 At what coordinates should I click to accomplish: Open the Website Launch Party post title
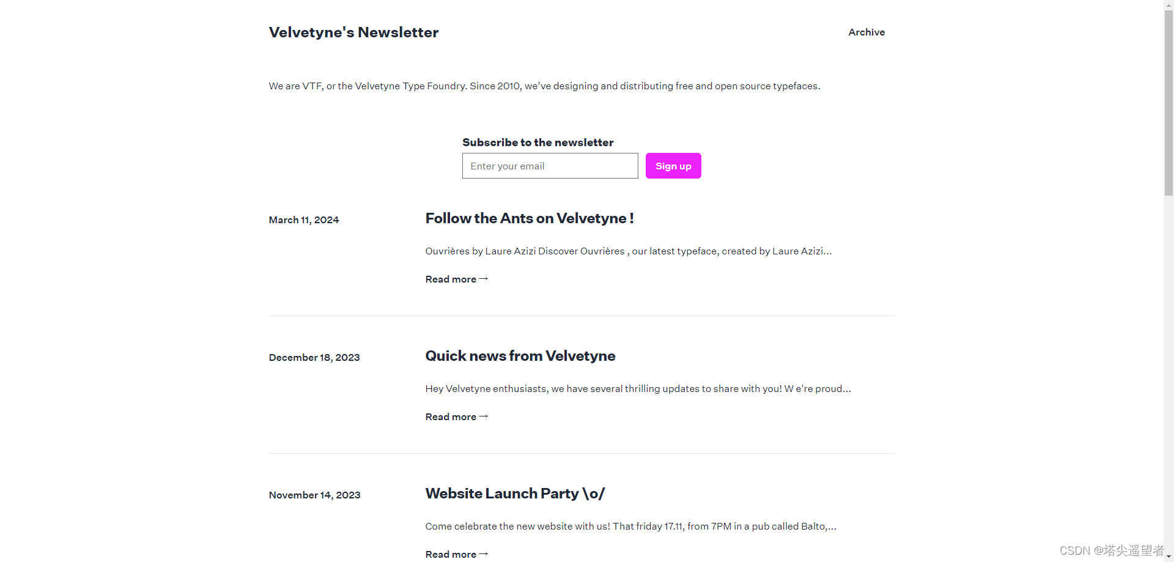515,494
